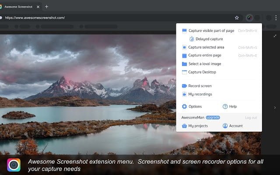Select Capture visible part of page
This screenshot has height=175, width=280.
coord(211,31)
